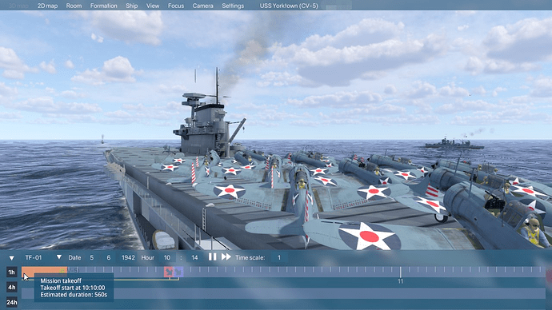Open the 2D map view
552x310 pixels.
[47, 6]
